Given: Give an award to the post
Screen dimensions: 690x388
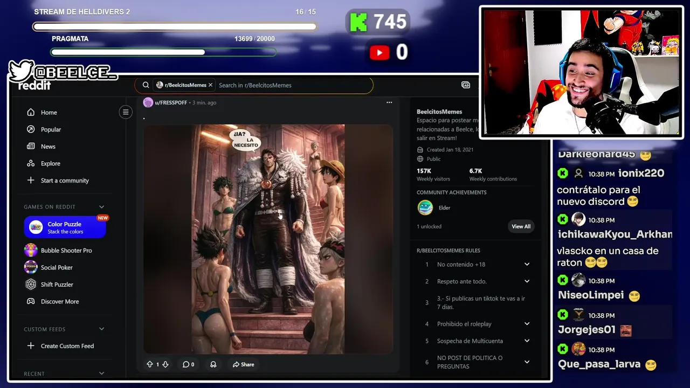Looking at the screenshot, I should coord(213,364).
